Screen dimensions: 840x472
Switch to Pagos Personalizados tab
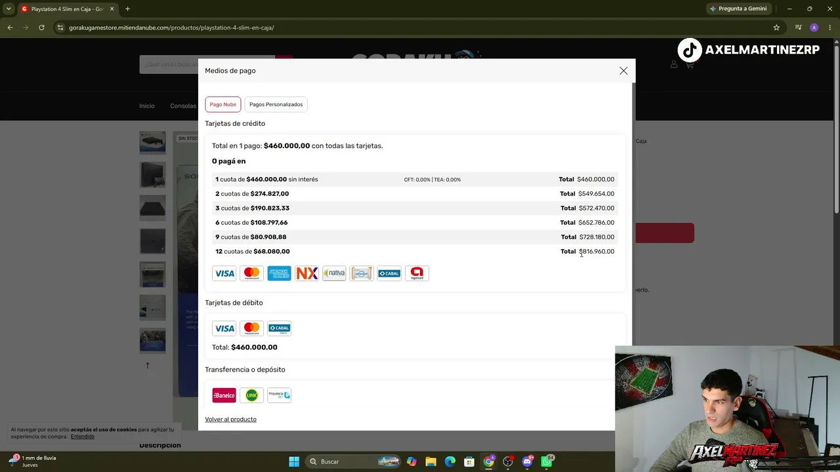pyautogui.click(x=276, y=104)
